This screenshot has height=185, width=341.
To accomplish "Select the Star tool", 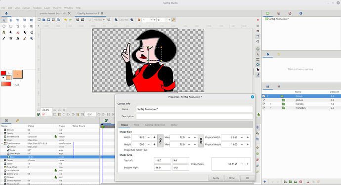I will pos(18,26).
